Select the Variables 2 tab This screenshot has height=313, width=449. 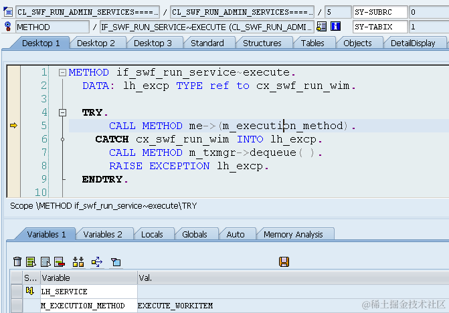102,234
